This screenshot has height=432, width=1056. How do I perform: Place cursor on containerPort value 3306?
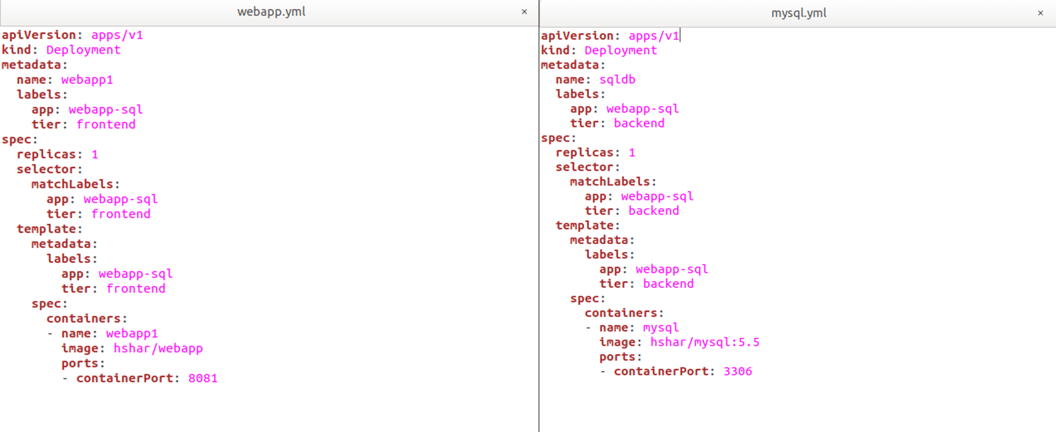coord(738,371)
